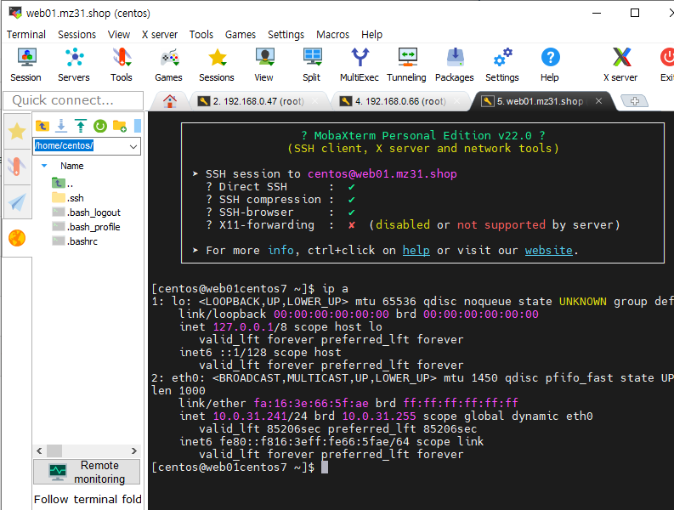
Task: Switch to tab 2. 192.168.0.47 (root)
Action: coord(258,101)
